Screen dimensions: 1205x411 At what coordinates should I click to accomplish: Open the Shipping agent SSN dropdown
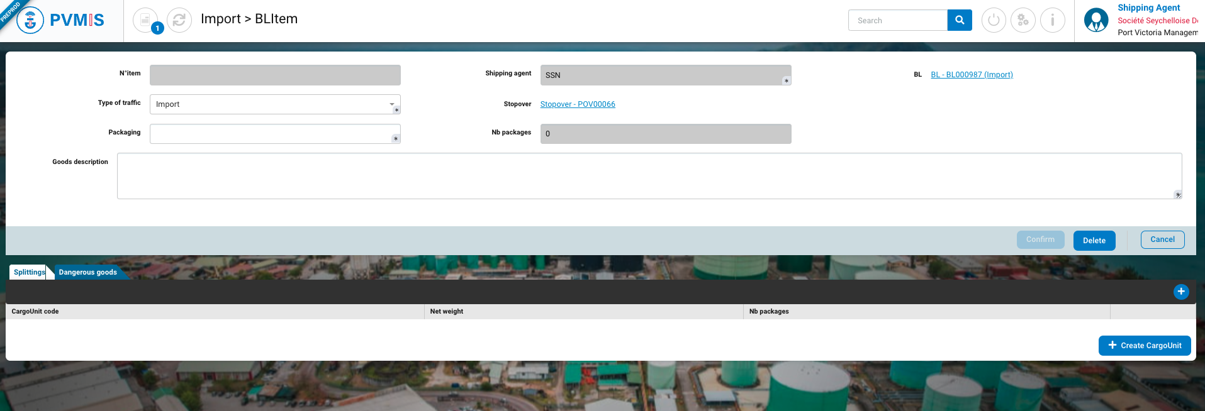[x=665, y=75]
